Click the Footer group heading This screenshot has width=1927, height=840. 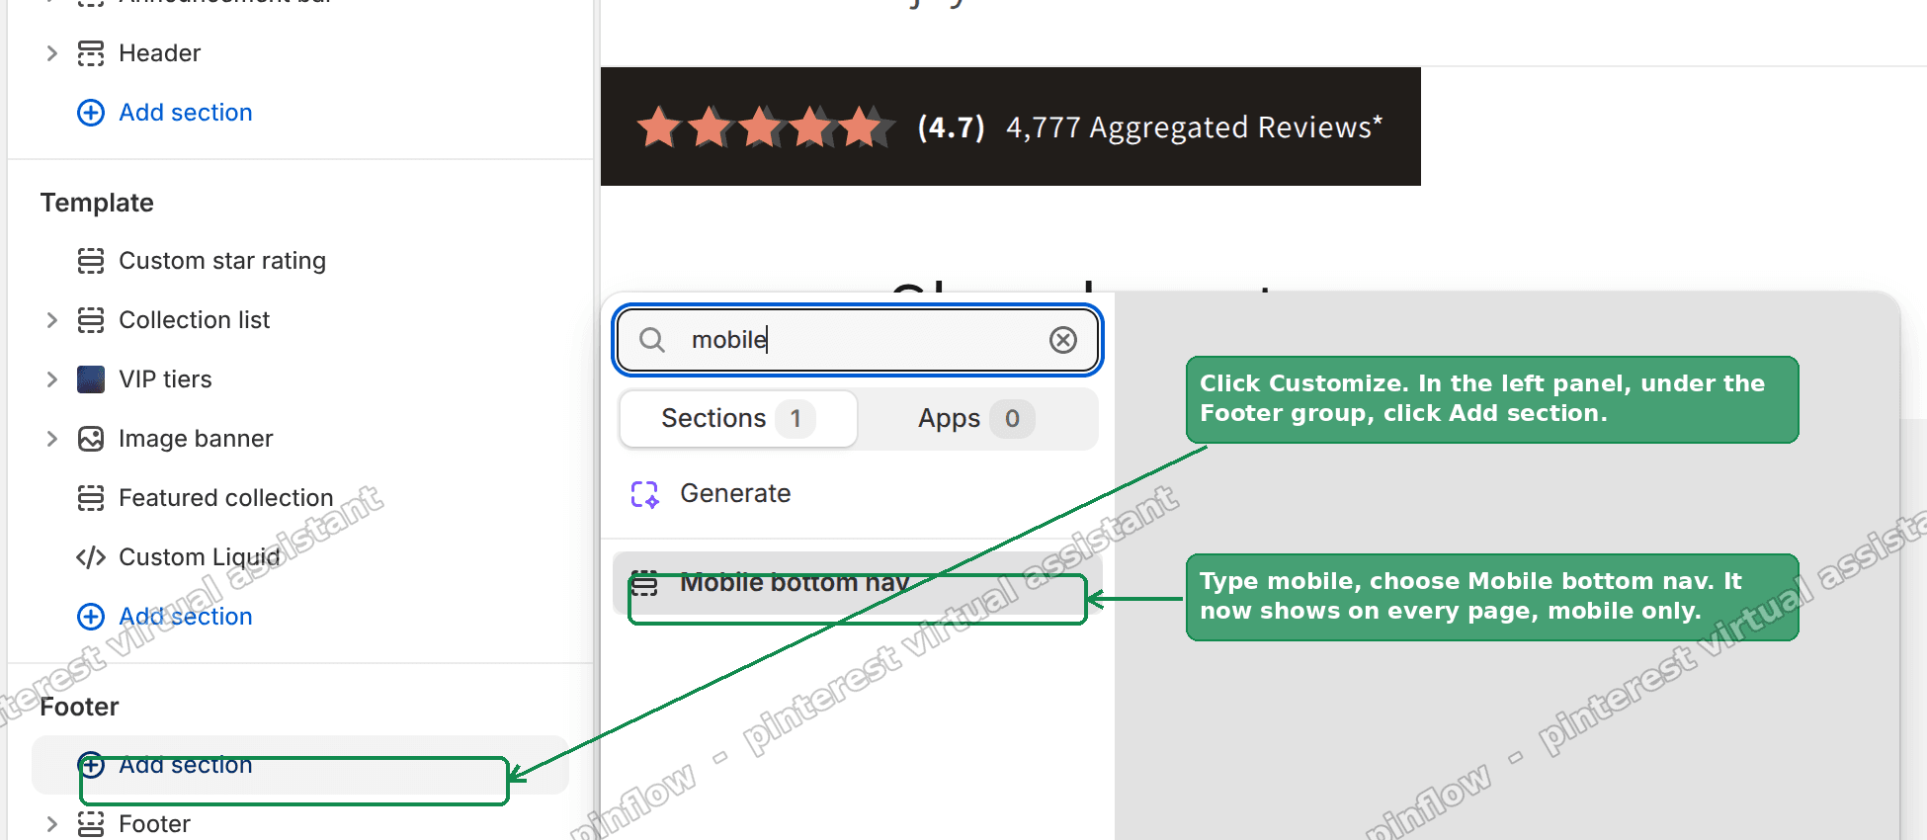click(79, 707)
